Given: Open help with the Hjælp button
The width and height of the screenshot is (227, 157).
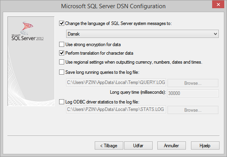Looking at the screenshot, I should 205,145.
